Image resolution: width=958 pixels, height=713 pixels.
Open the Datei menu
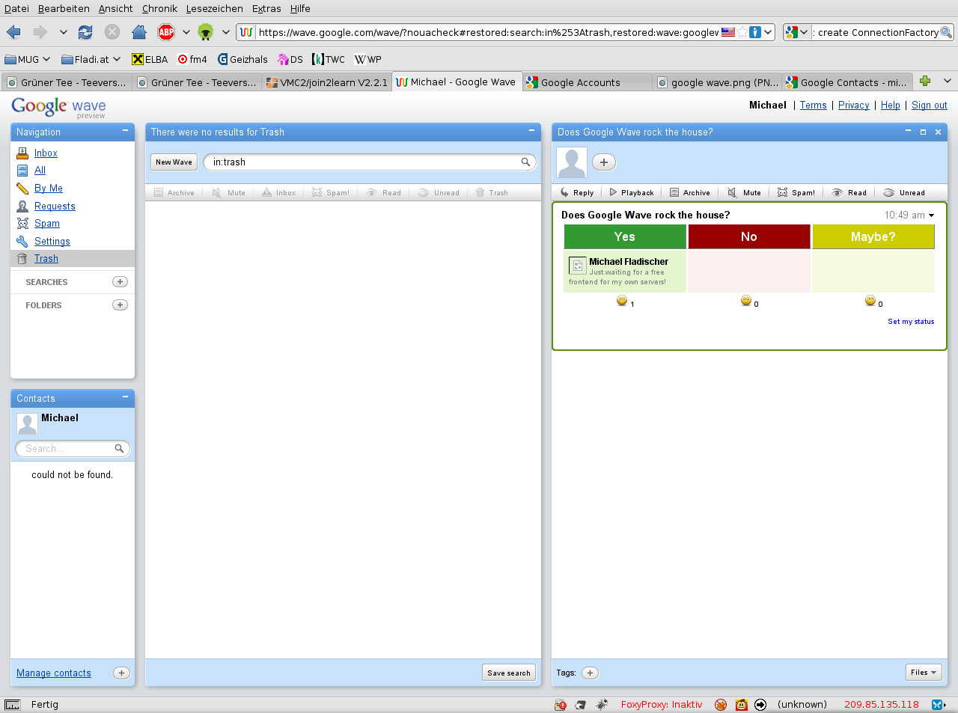(x=16, y=8)
